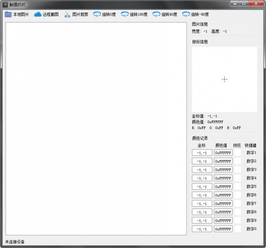Click the preview swatch for 数字1
The height and width of the screenshot is (248, 266).
coord(238,153)
